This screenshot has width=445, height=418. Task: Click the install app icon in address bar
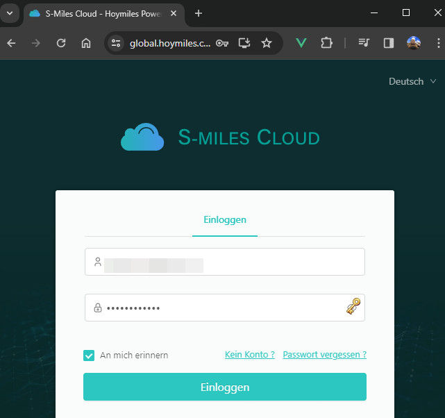pos(244,43)
